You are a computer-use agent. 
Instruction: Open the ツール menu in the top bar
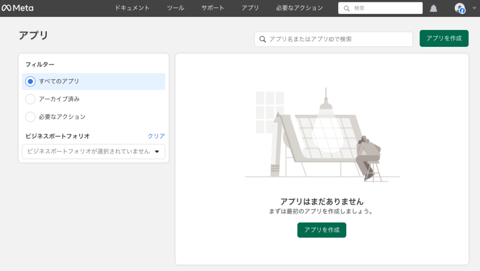tap(176, 8)
